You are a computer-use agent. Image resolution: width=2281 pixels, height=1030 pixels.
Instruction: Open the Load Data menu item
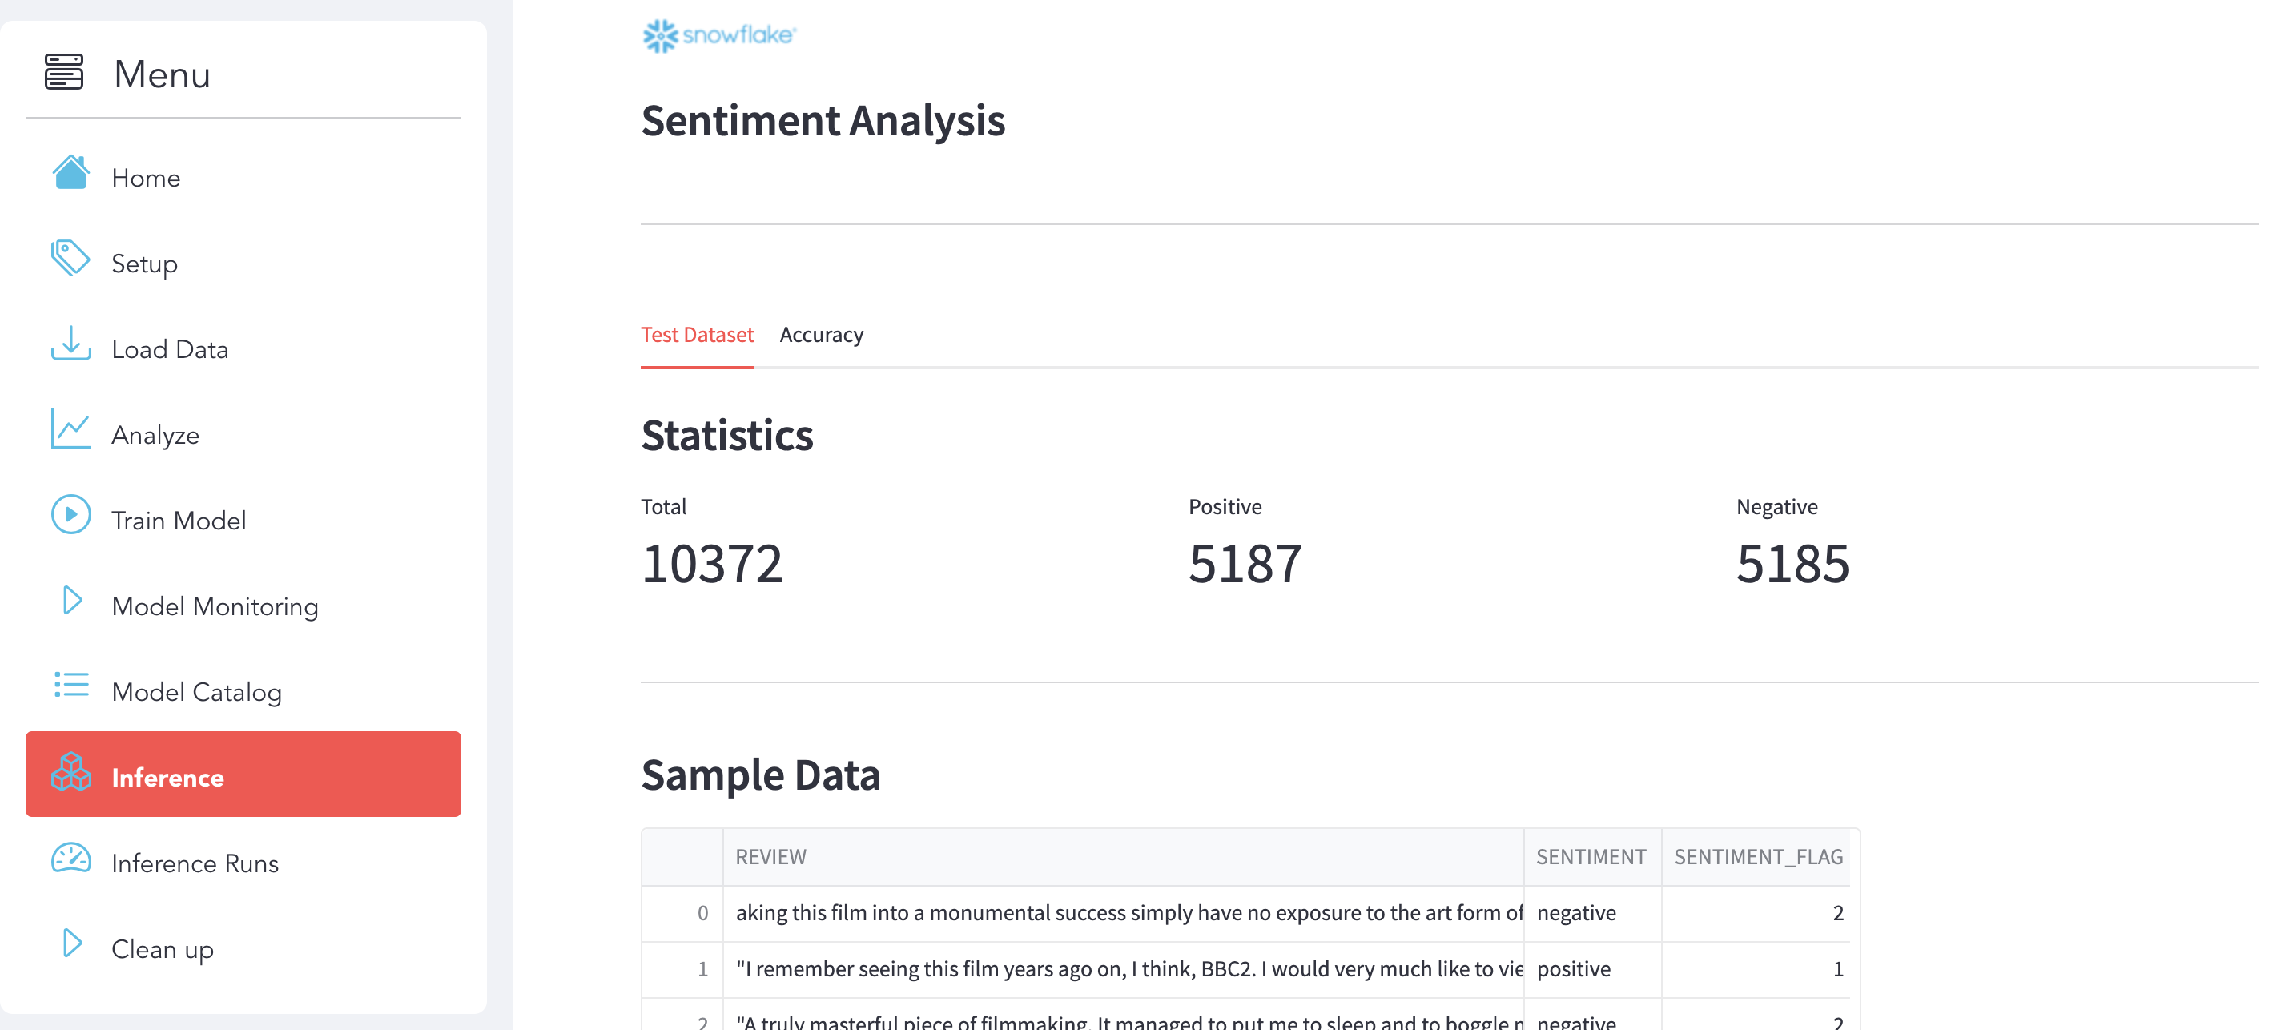click(170, 350)
